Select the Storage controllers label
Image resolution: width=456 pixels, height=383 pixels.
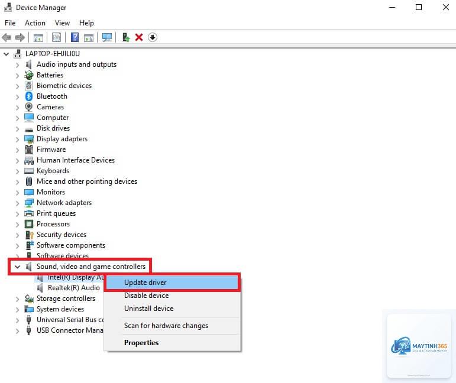click(x=66, y=298)
